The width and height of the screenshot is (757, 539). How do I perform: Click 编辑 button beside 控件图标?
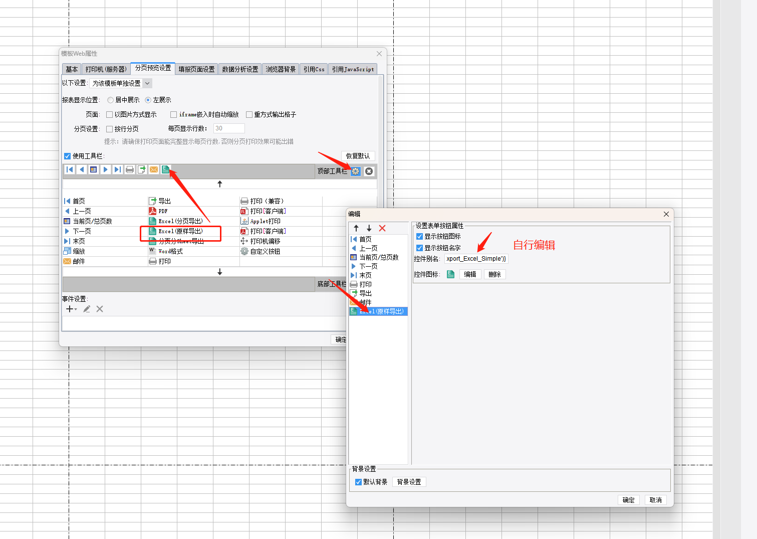click(470, 274)
